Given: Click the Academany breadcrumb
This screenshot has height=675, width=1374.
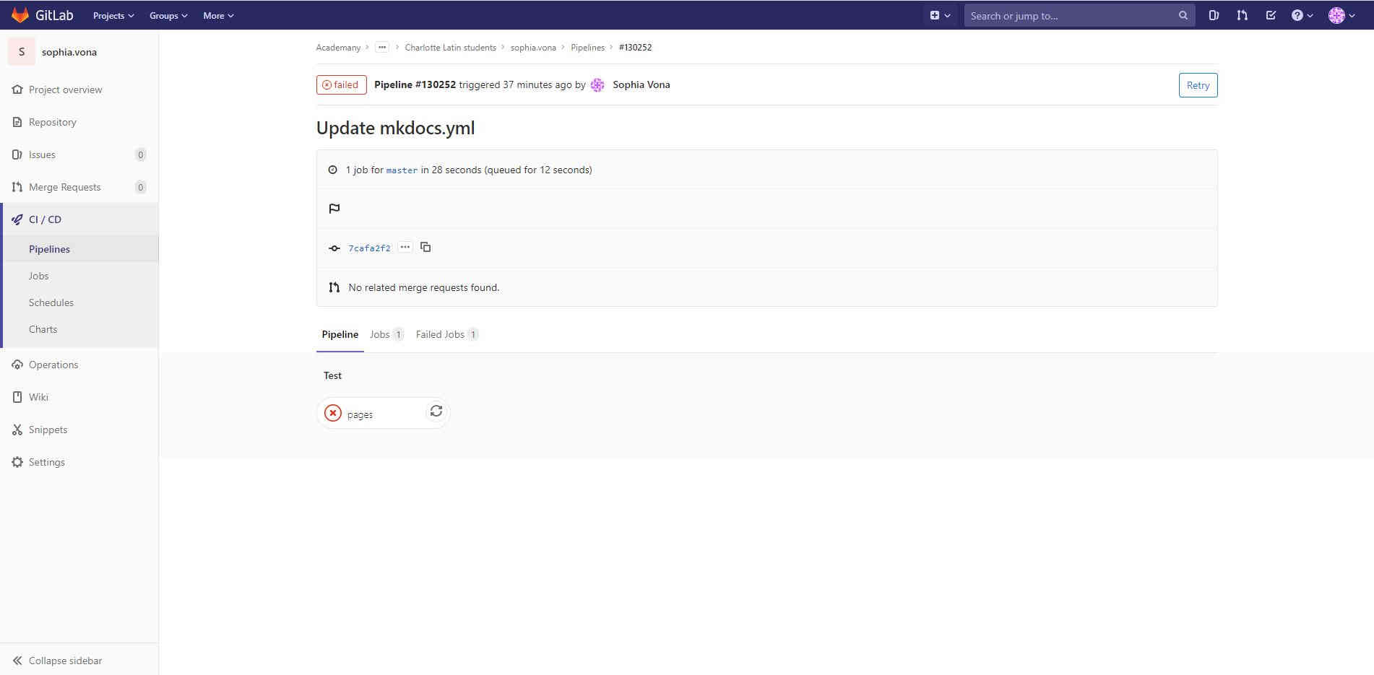Looking at the screenshot, I should (338, 48).
